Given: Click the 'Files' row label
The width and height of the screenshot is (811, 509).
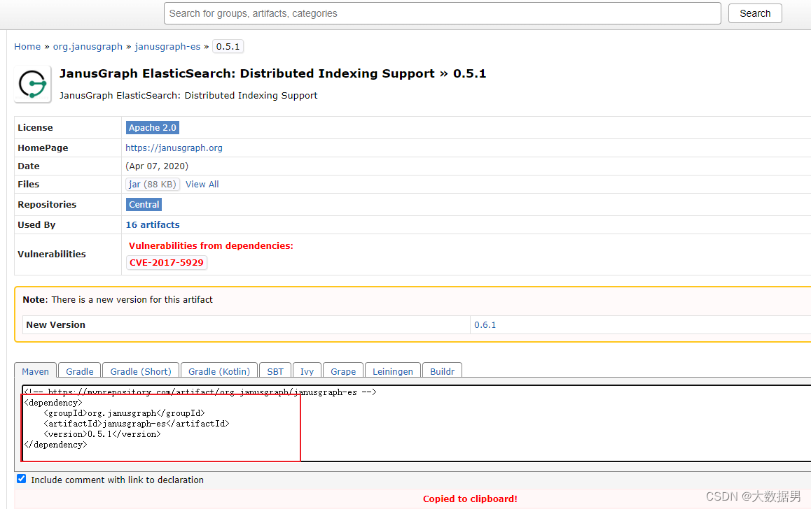Looking at the screenshot, I should tap(29, 185).
